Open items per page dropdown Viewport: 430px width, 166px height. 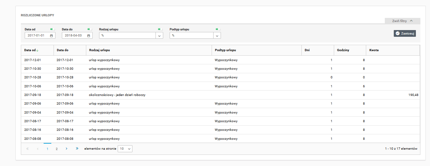pos(125,149)
